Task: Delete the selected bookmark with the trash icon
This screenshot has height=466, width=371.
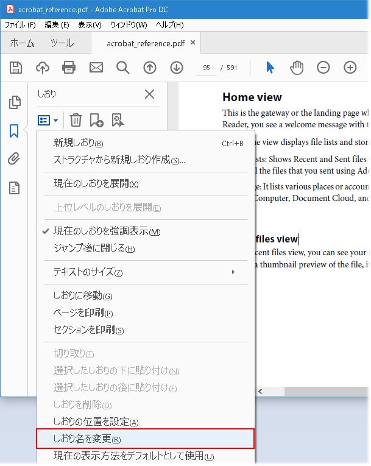Action: (x=76, y=120)
